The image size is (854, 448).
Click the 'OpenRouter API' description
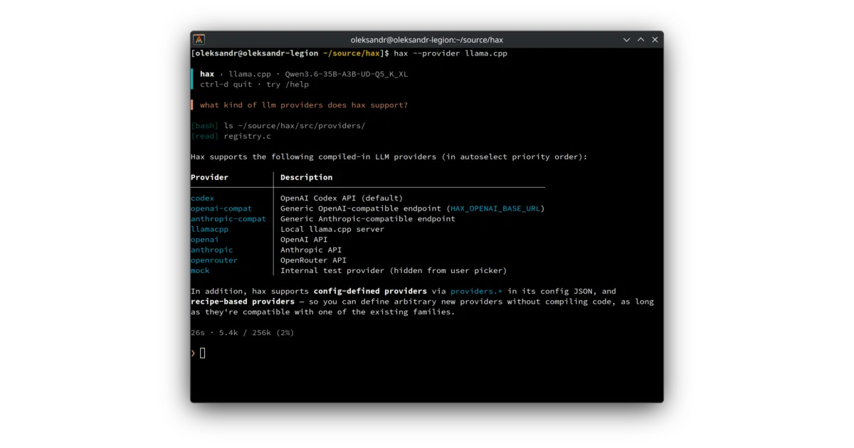coord(313,260)
